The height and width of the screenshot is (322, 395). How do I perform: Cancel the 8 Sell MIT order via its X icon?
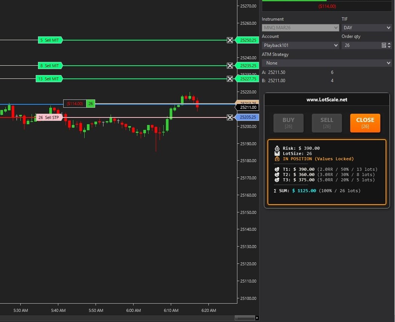(230, 66)
